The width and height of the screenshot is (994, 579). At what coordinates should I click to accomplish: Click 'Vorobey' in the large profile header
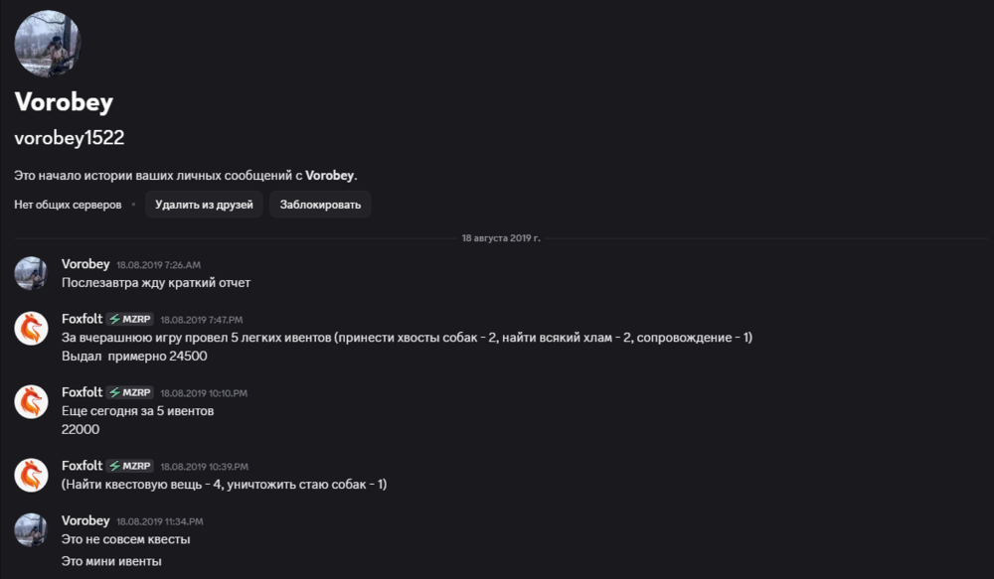(x=65, y=101)
